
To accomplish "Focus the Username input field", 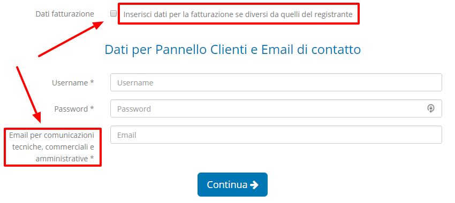I will 276,82.
